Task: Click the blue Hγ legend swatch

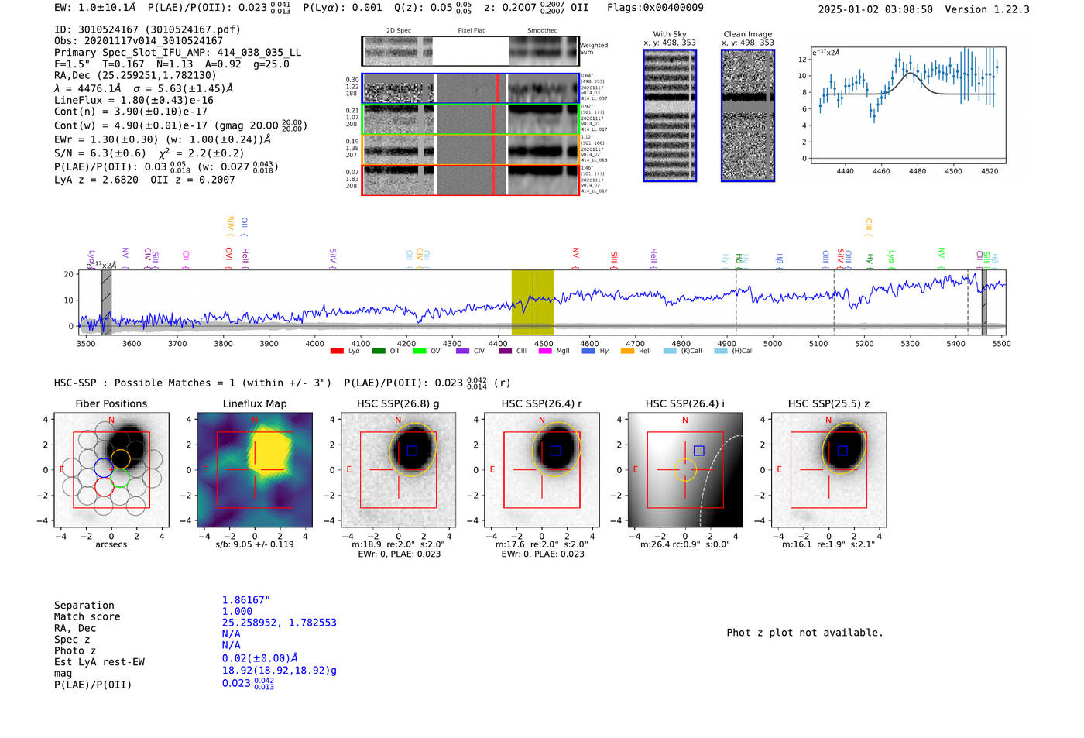Action: pyautogui.click(x=588, y=352)
